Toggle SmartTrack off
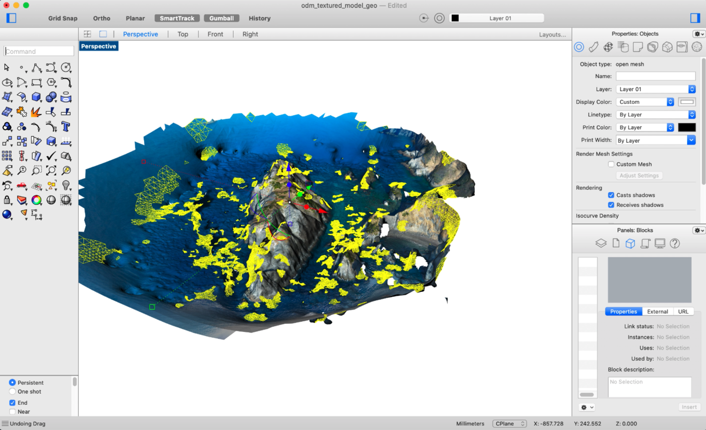The height and width of the screenshot is (430, 706). pyautogui.click(x=177, y=18)
